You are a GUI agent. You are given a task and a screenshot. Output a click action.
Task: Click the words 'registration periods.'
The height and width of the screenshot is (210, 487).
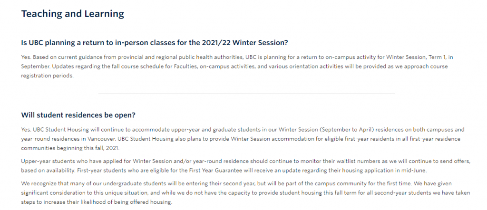[48, 76]
